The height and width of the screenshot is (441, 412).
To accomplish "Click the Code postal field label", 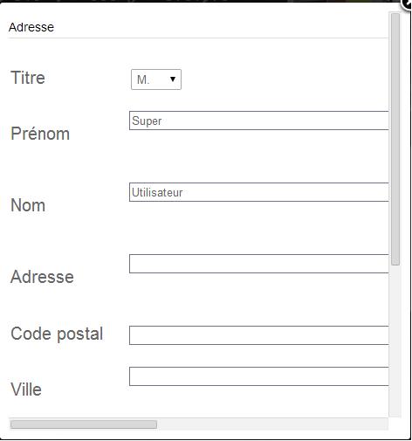I will 57,334.
